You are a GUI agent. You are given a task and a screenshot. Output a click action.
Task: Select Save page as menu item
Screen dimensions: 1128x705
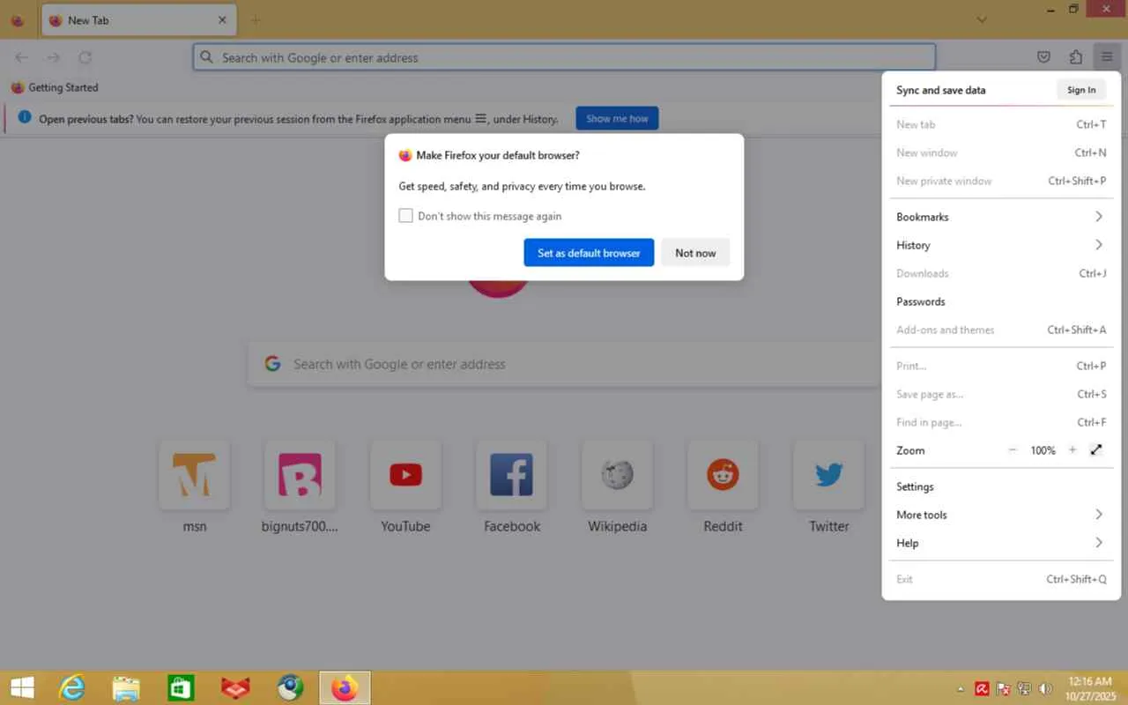point(1001,394)
